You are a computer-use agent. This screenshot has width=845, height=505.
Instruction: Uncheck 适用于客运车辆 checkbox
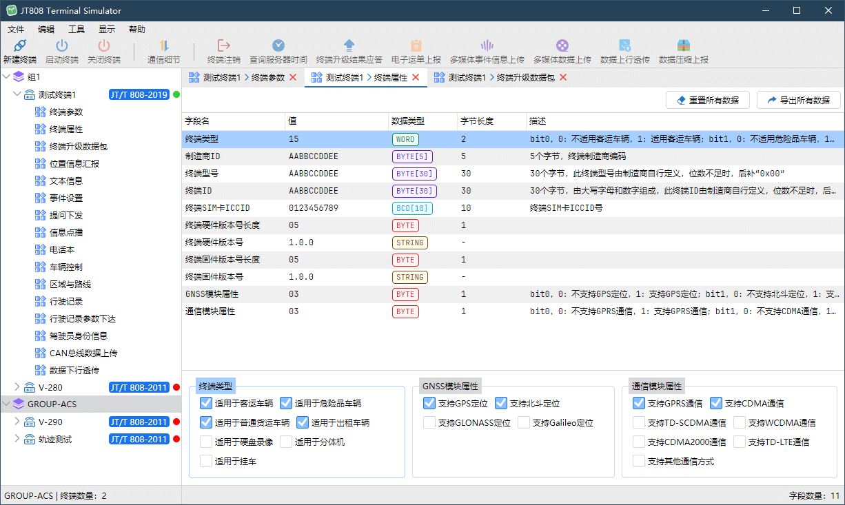pyautogui.click(x=205, y=403)
